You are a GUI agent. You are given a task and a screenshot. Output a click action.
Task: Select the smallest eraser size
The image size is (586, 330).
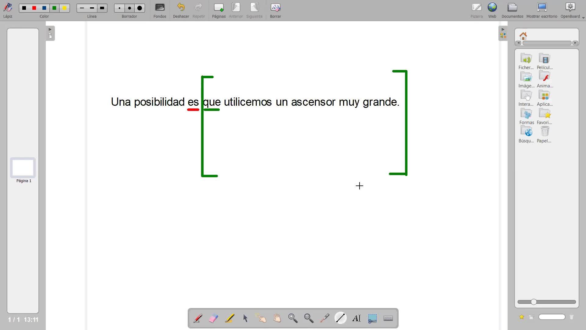(119, 8)
